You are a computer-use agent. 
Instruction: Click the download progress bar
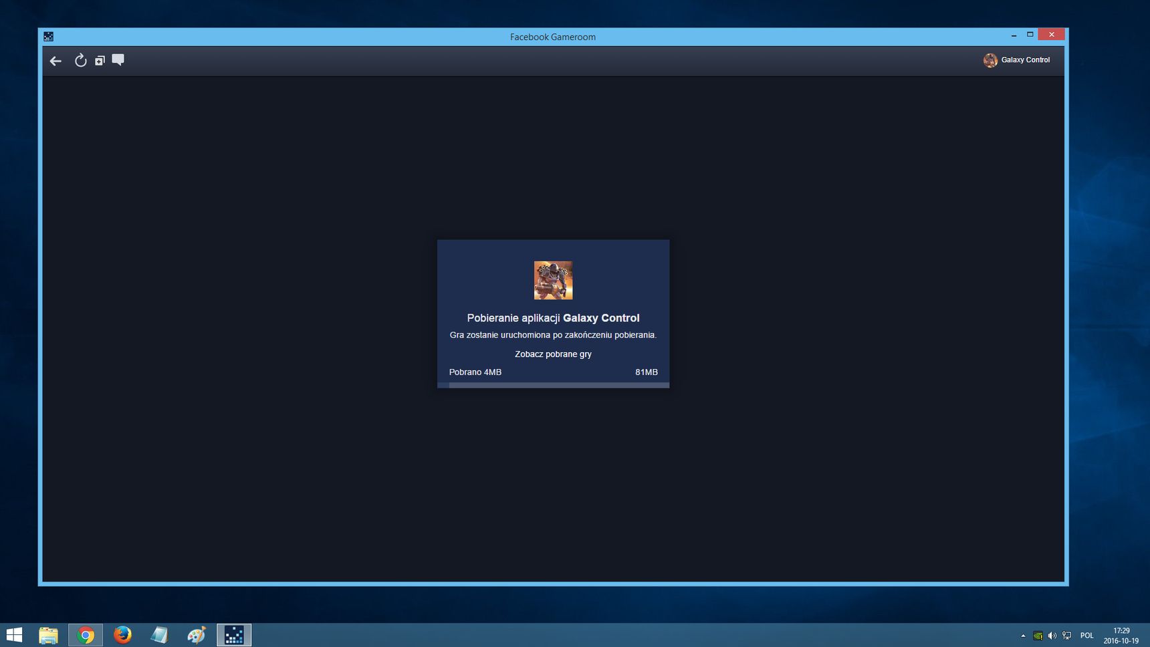(553, 385)
